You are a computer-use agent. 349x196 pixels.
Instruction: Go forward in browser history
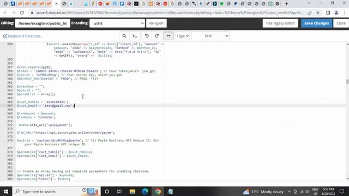tap(14, 13)
